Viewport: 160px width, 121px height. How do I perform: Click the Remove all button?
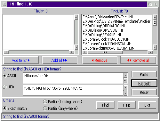coord(138,60)
